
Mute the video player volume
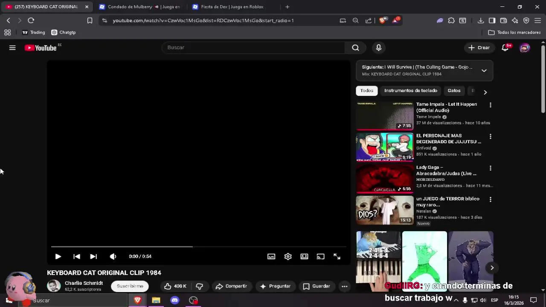(113, 256)
